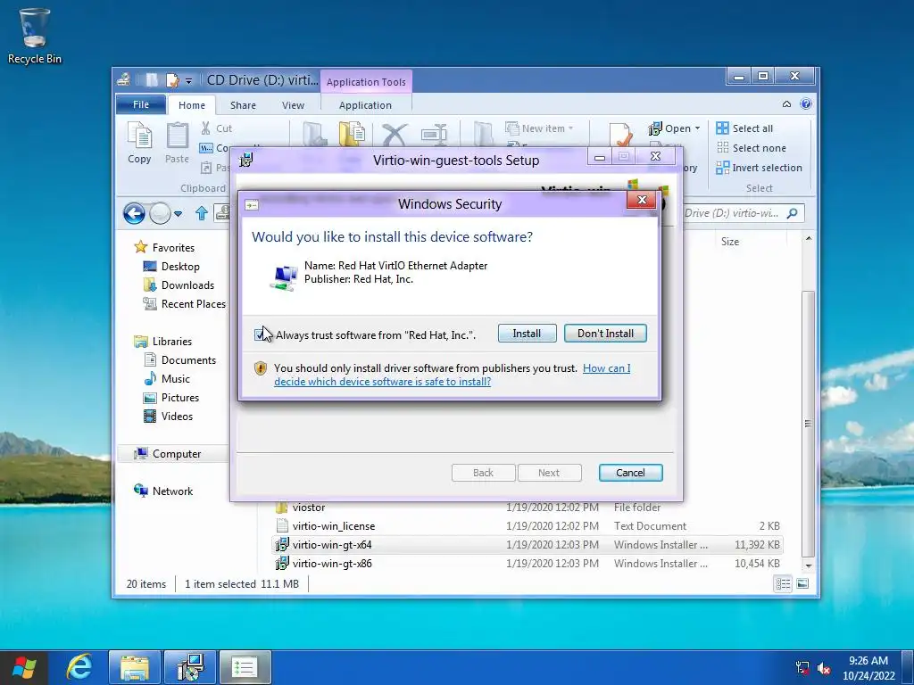
Task: Select Network in navigation pane
Action: 163,491
